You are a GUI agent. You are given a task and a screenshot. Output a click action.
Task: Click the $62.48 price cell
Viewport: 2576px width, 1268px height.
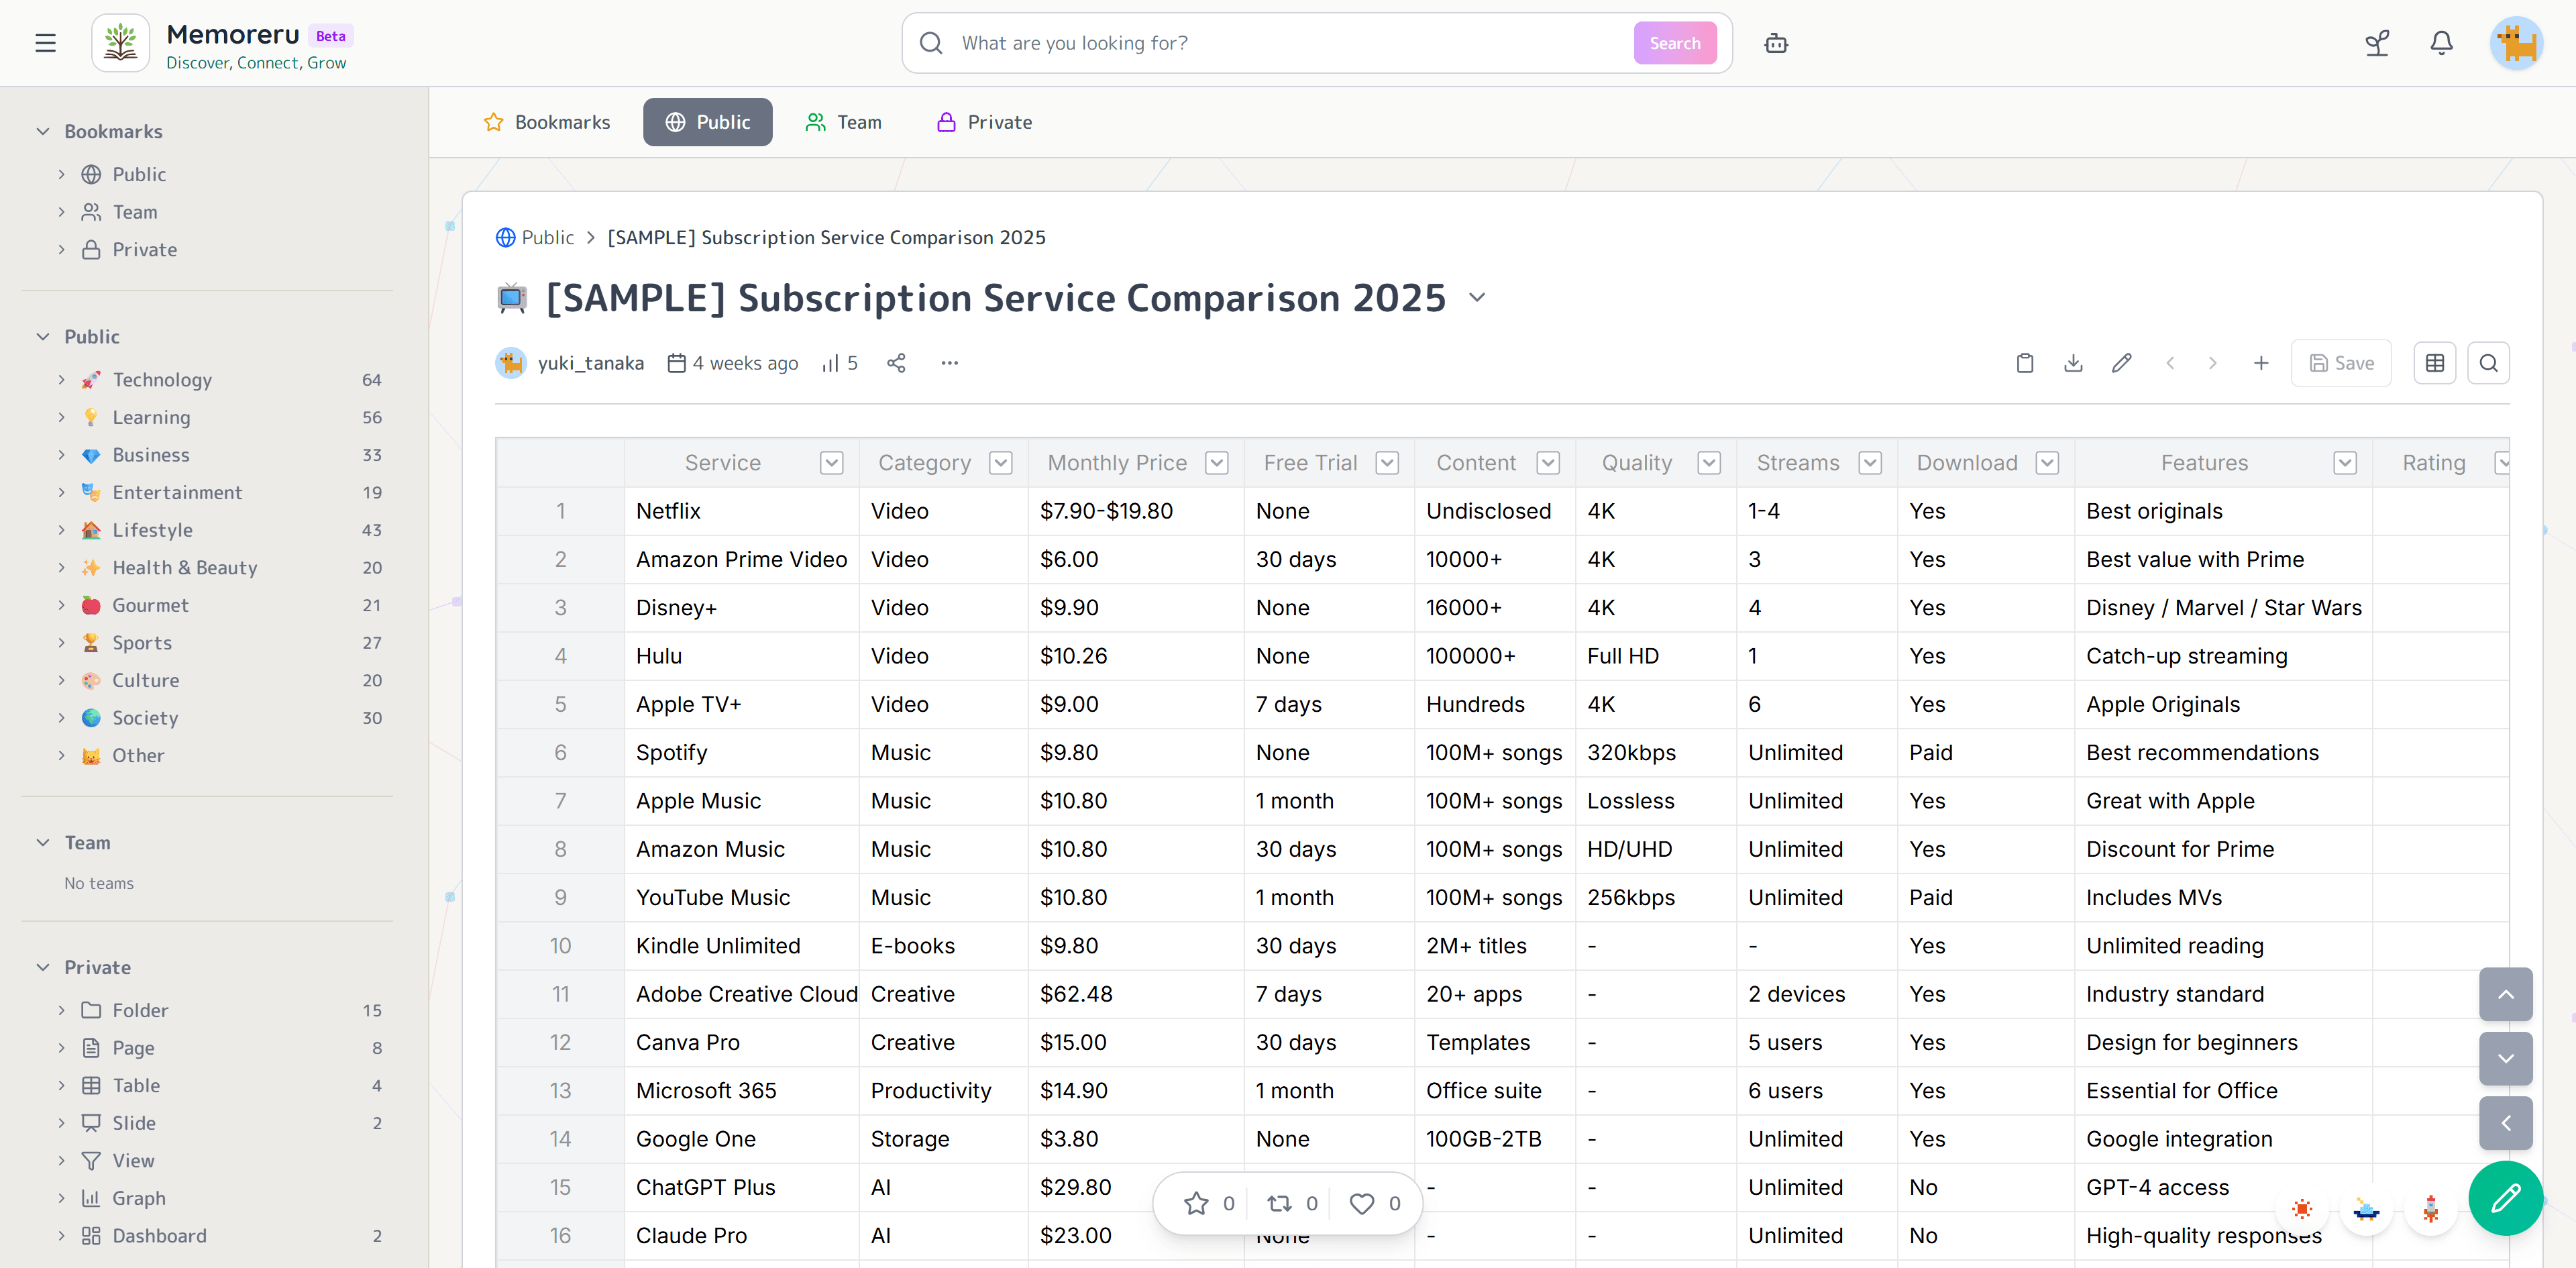coord(1136,995)
